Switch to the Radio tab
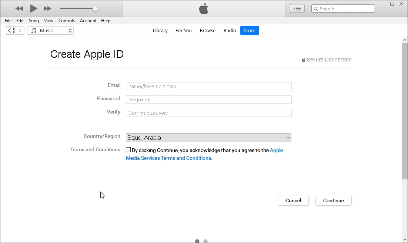Viewport: 408px width, 243px height. [x=230, y=31]
